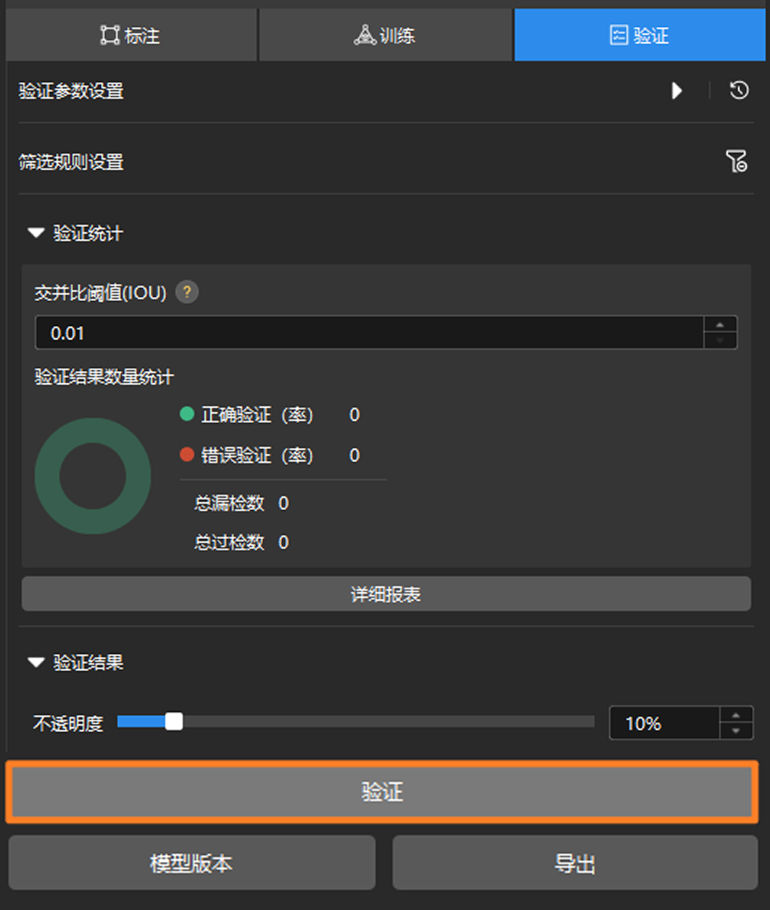This screenshot has height=910, width=770.
Task: Click the red 错误验证 legend dot
Action: tap(187, 454)
